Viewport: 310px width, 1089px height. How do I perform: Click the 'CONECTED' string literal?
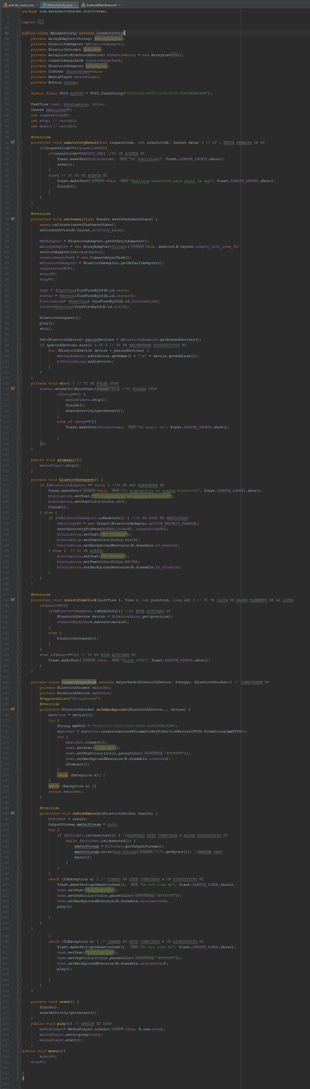[x=106, y=748]
